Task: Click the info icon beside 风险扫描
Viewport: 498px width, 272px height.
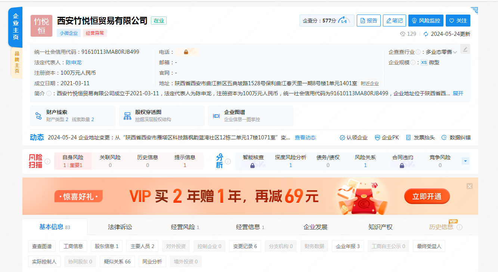Action: [47, 161]
